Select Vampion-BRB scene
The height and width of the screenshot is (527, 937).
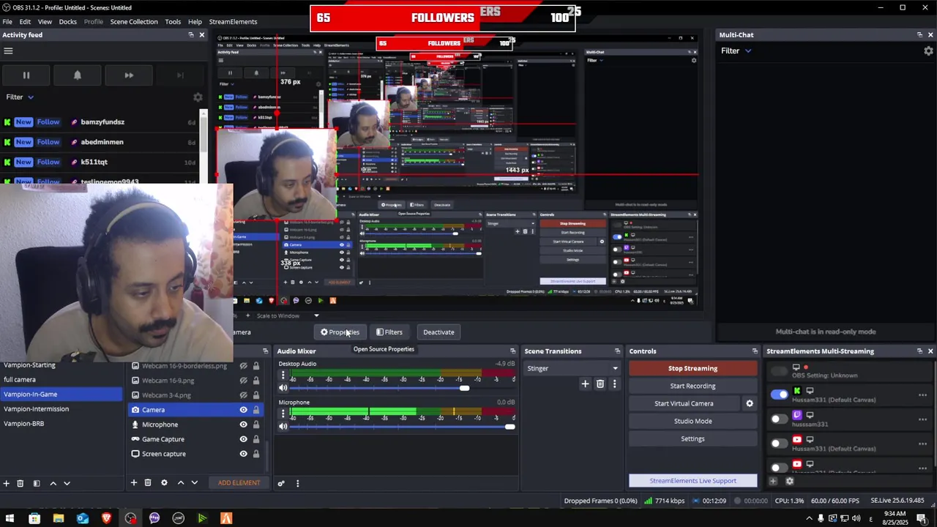tap(61, 423)
